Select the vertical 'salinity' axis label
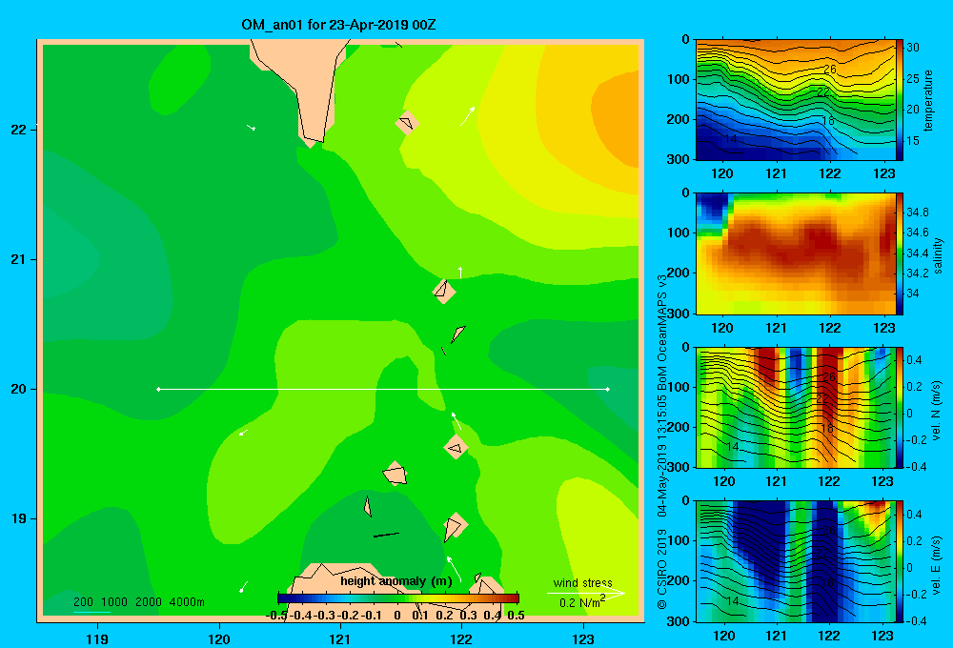The width and height of the screenshot is (953, 648). coord(938,255)
